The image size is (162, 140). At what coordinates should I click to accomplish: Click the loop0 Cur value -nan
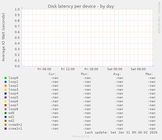click(54, 78)
